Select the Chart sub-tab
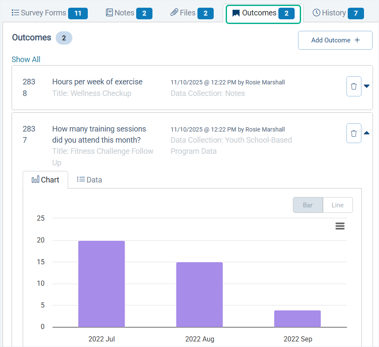Screen dimensions: 379x347 (x=45, y=180)
